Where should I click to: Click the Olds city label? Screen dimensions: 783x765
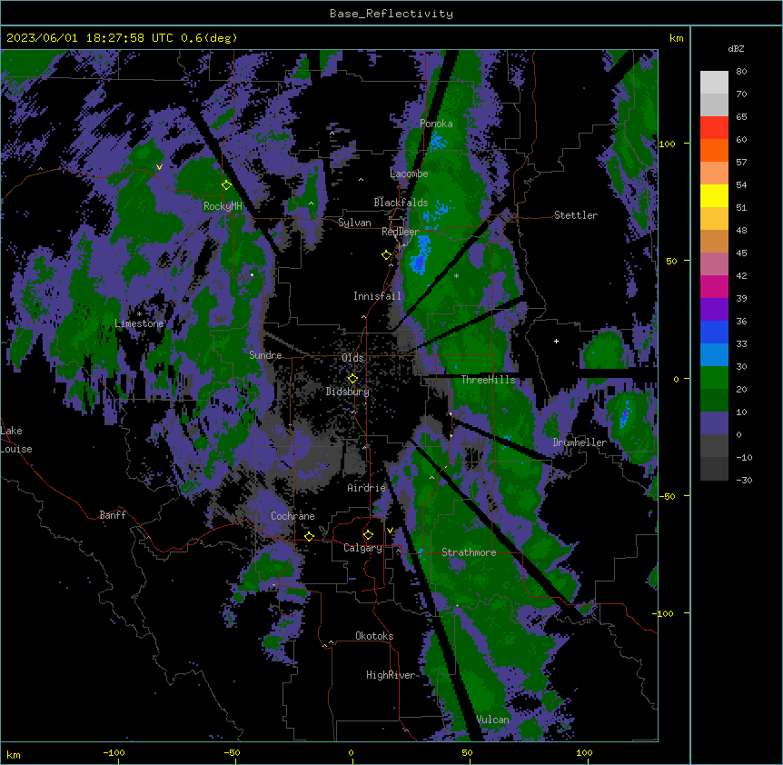[x=352, y=358]
